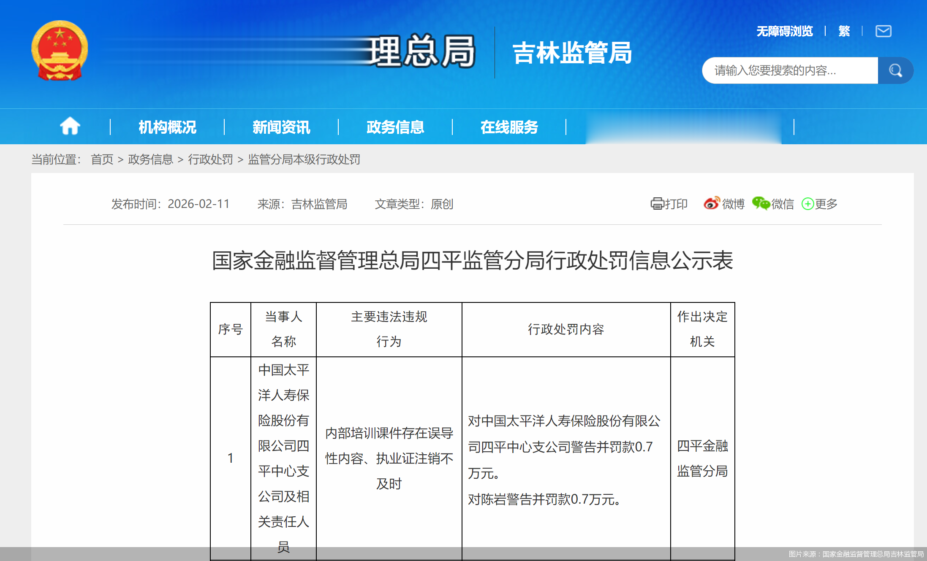
Task: Click the search magnifier button
Action: click(895, 70)
